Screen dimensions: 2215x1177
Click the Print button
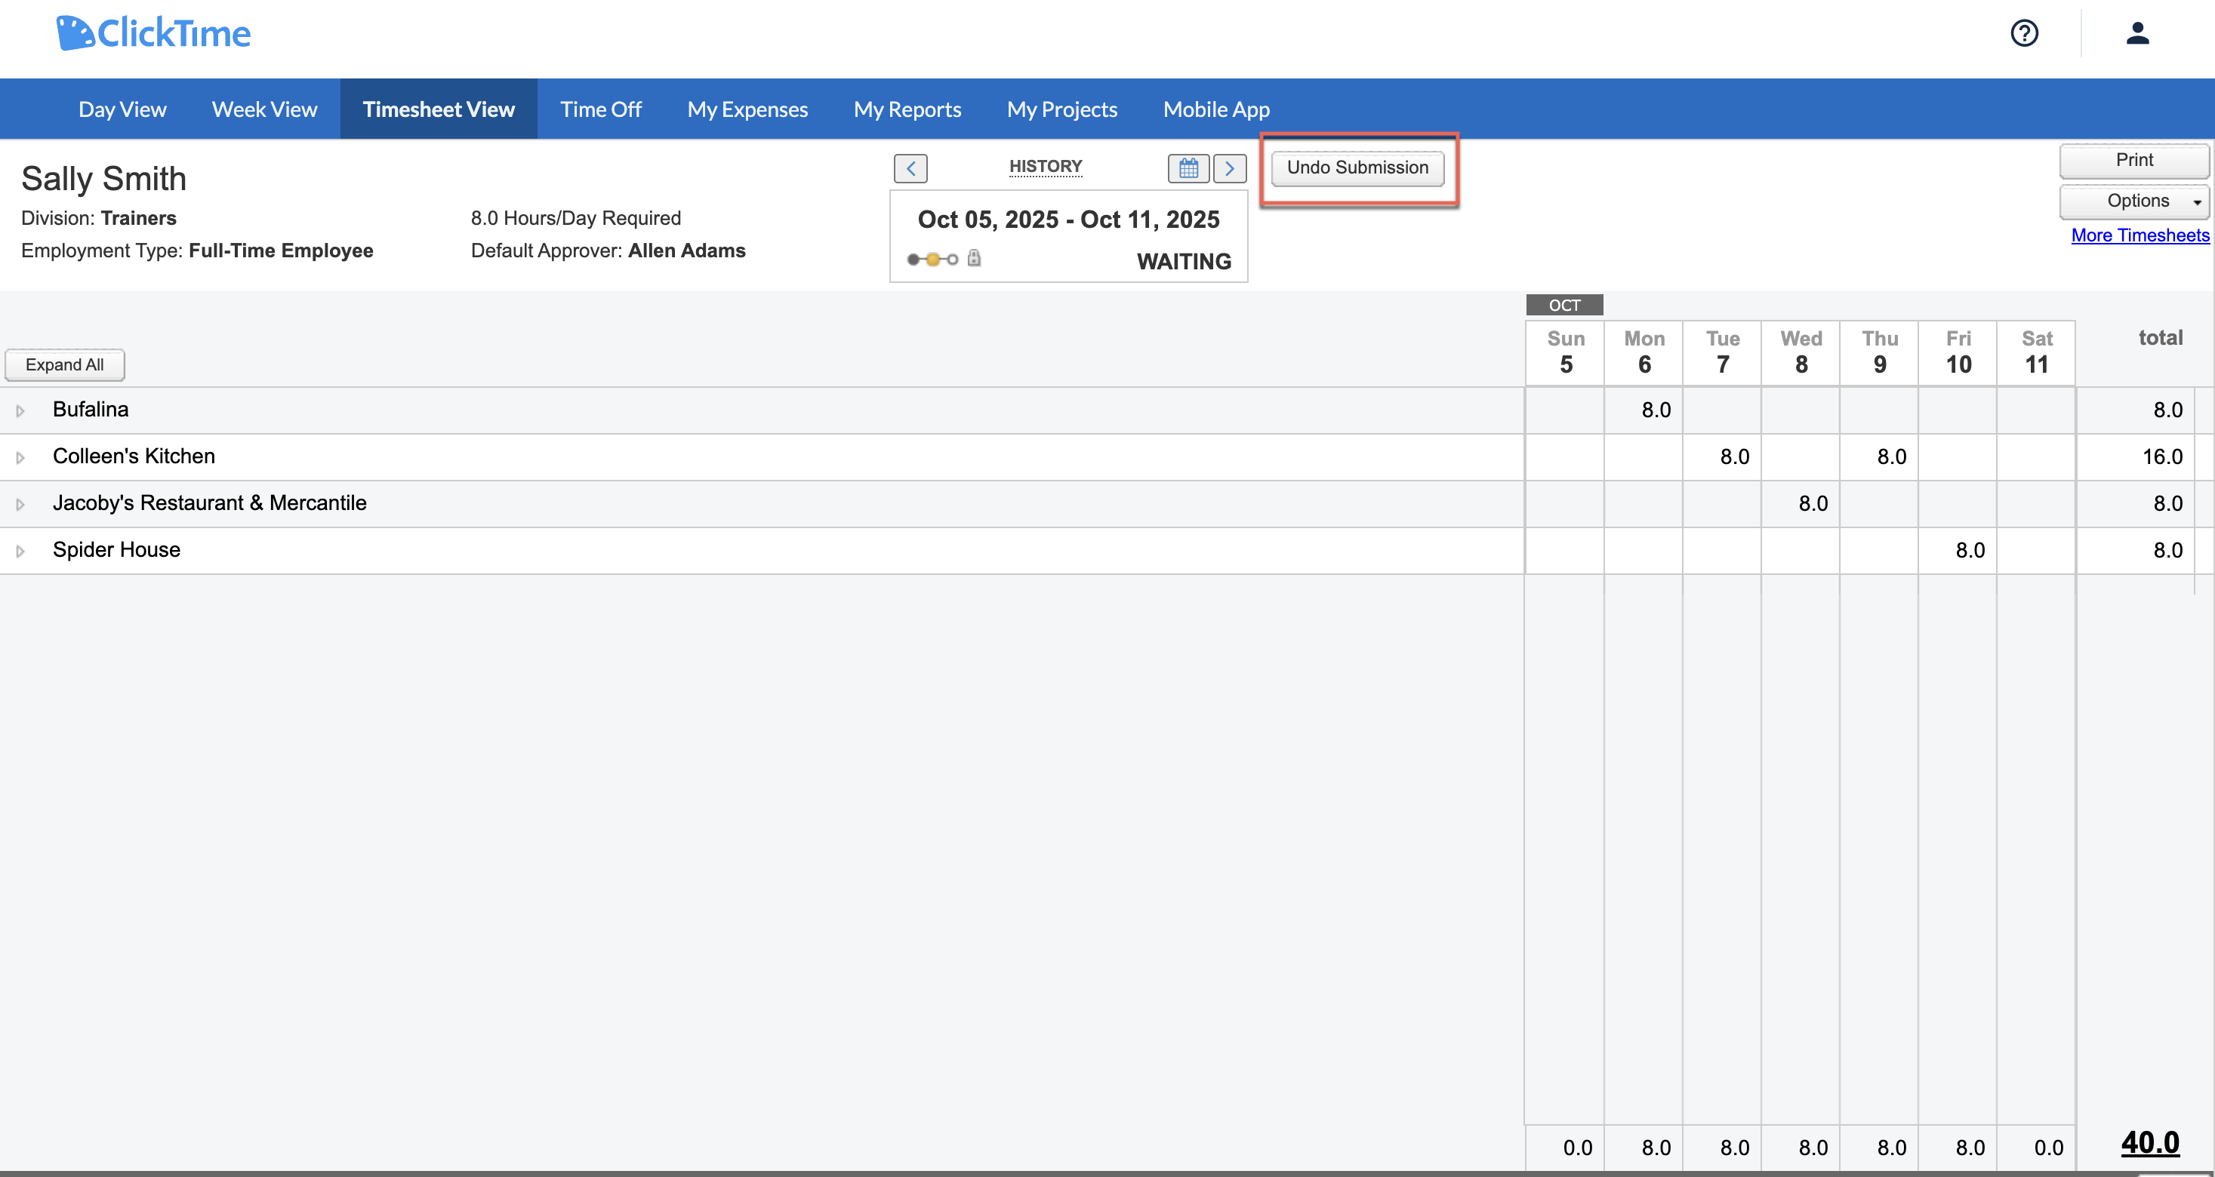pyautogui.click(x=2134, y=161)
